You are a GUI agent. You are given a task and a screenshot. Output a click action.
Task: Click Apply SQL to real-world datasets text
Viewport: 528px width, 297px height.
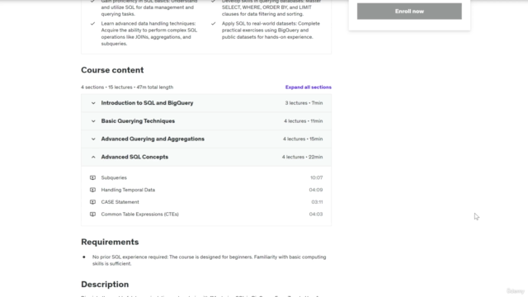pos(271,31)
